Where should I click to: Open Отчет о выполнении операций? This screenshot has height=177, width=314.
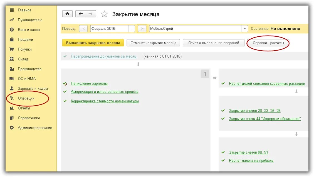[214, 43]
